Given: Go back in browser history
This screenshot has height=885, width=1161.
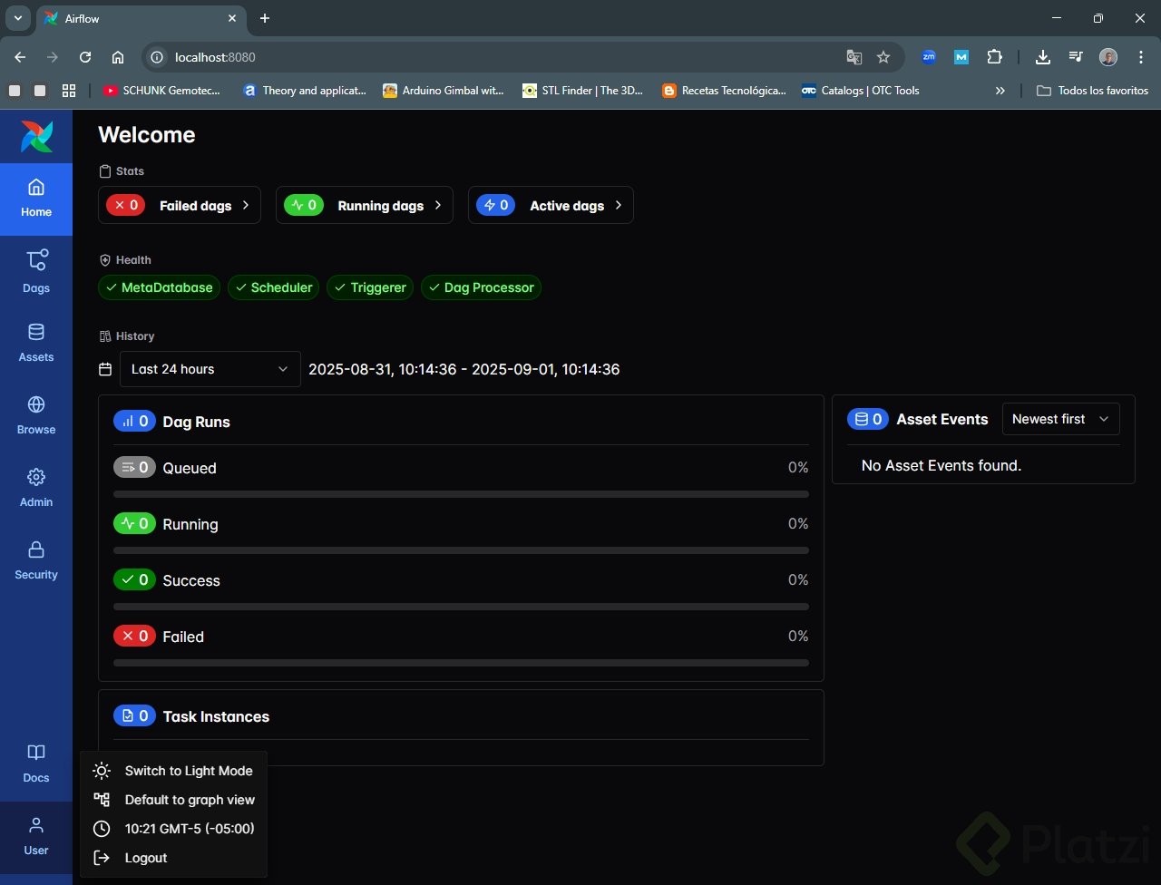Looking at the screenshot, I should pos(20,57).
